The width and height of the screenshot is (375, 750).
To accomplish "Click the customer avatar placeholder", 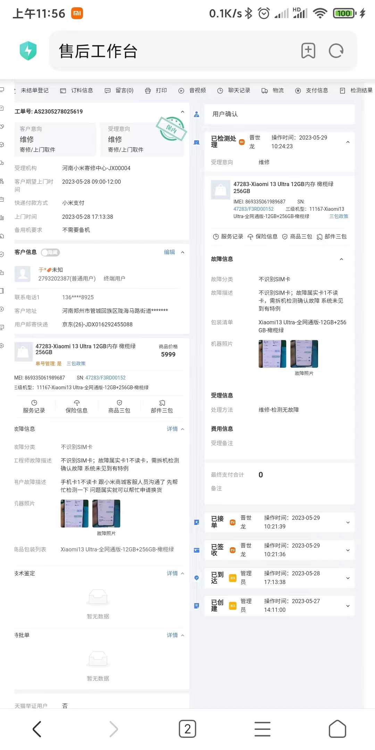I will click(23, 274).
